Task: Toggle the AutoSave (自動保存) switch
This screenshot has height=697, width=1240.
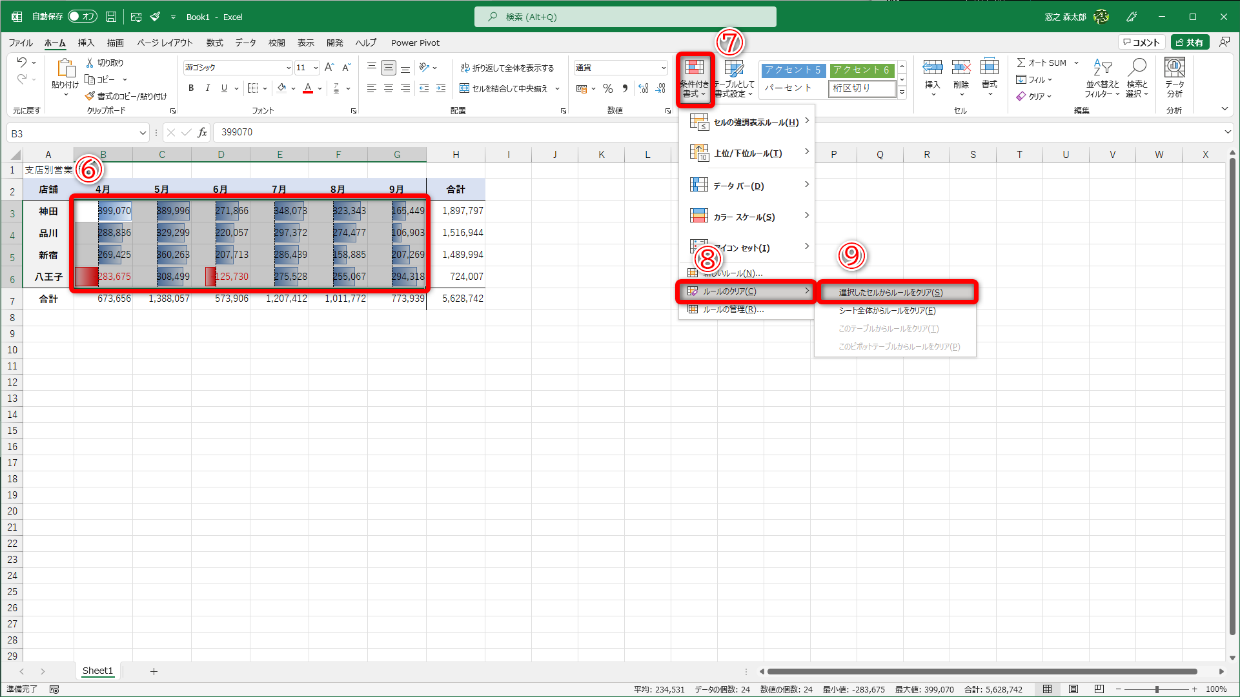Action: [83, 17]
